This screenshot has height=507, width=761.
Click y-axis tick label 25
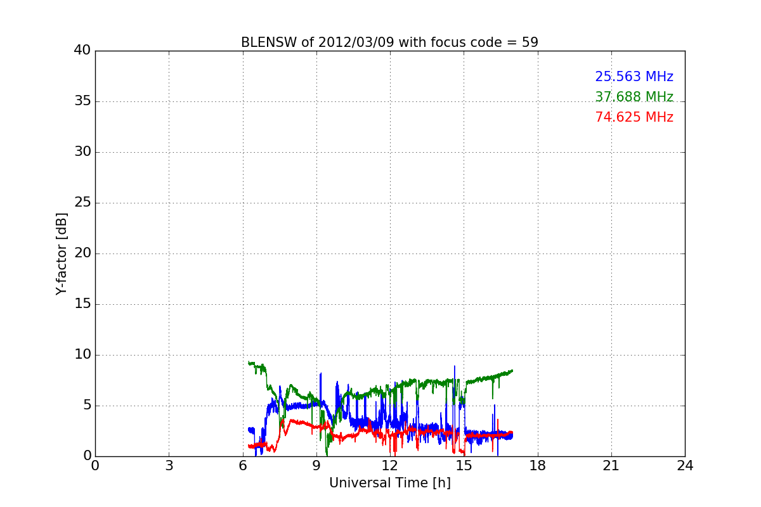(82, 203)
